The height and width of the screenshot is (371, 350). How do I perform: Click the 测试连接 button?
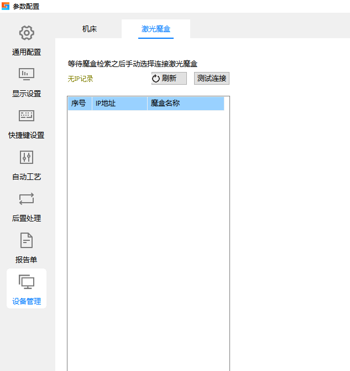click(x=212, y=78)
